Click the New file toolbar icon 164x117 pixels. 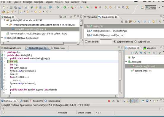click(4, 7)
